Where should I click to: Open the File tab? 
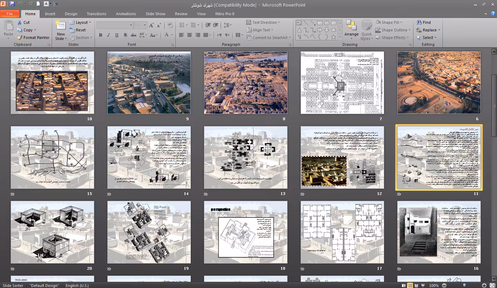10,14
